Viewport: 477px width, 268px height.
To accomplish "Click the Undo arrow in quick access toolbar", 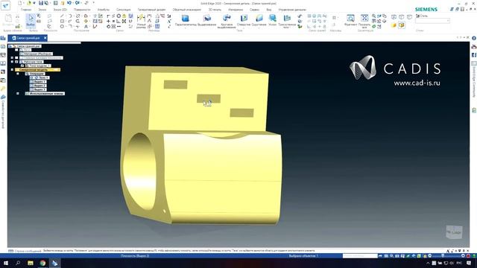I will (x=69, y=3).
